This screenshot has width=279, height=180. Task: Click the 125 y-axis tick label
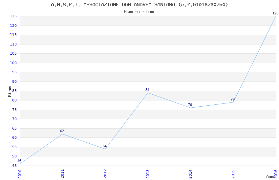tap(13, 16)
